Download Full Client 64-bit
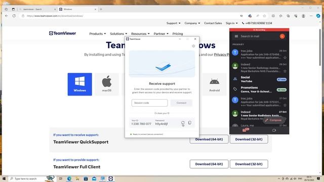324x182 pixels. [209, 164]
